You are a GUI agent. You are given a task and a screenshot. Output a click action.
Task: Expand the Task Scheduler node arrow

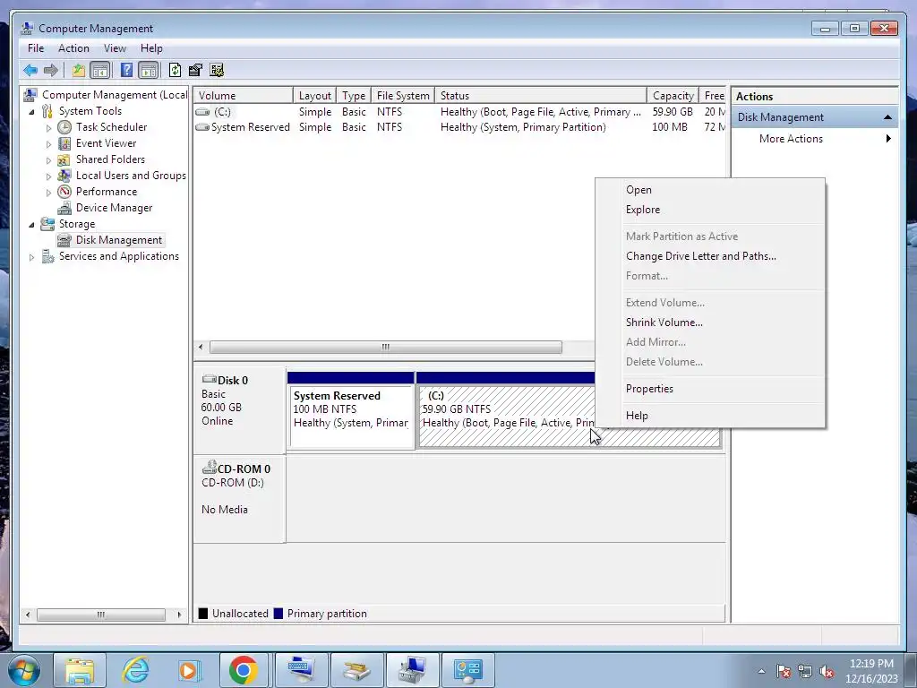click(x=48, y=127)
